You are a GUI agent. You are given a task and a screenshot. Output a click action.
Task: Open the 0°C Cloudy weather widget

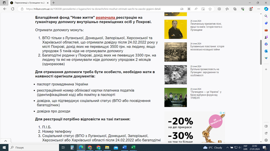[x=212, y=147]
